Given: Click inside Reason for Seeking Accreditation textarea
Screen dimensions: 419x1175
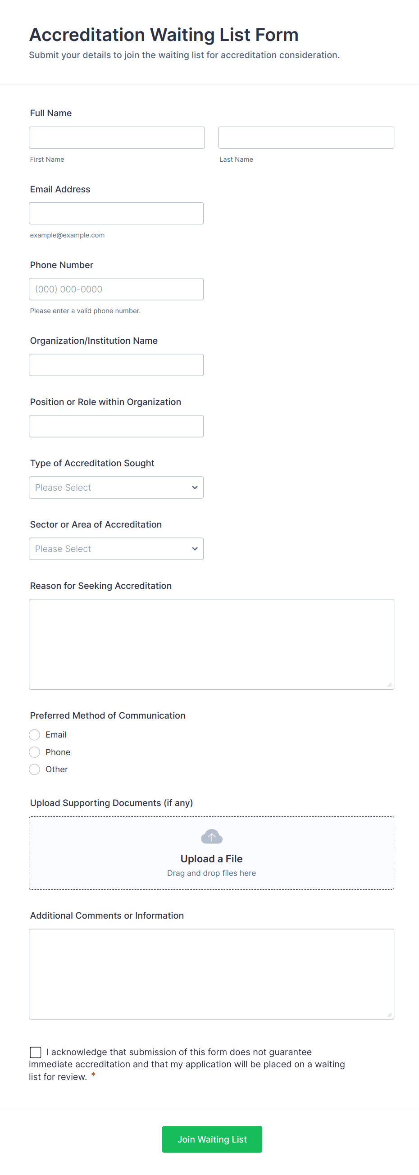Looking at the screenshot, I should pyautogui.click(x=212, y=644).
